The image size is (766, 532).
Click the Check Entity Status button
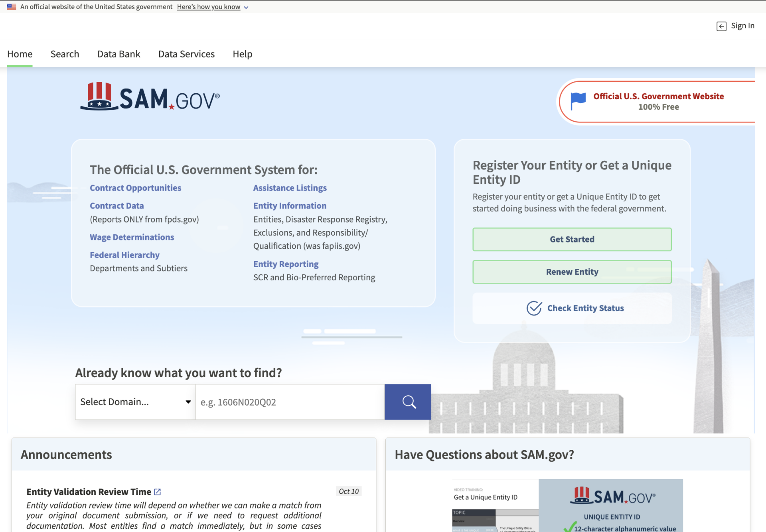pos(572,308)
